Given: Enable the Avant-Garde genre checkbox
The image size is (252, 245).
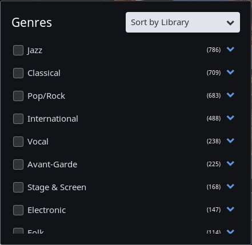Looking at the screenshot, I should (18, 164).
